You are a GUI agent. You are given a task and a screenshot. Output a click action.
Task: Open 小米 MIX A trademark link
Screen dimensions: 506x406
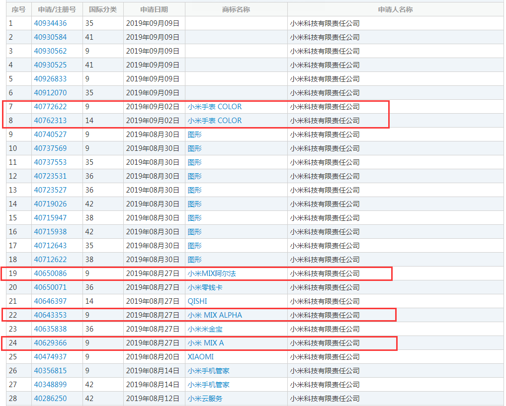pos(206,343)
